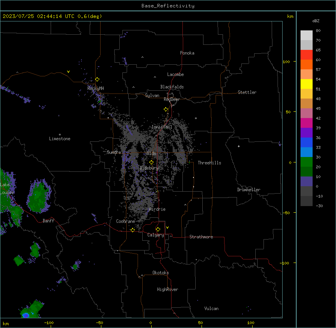
Task: Select the Cochrane label
Action: pos(126,221)
